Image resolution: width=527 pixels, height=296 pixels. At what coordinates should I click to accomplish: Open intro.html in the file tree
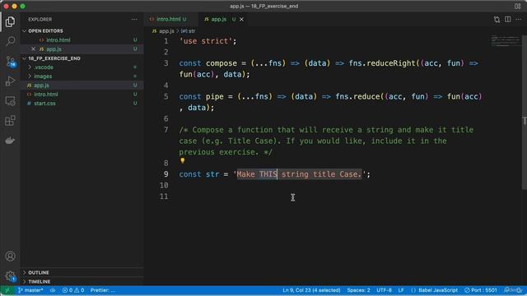point(46,95)
